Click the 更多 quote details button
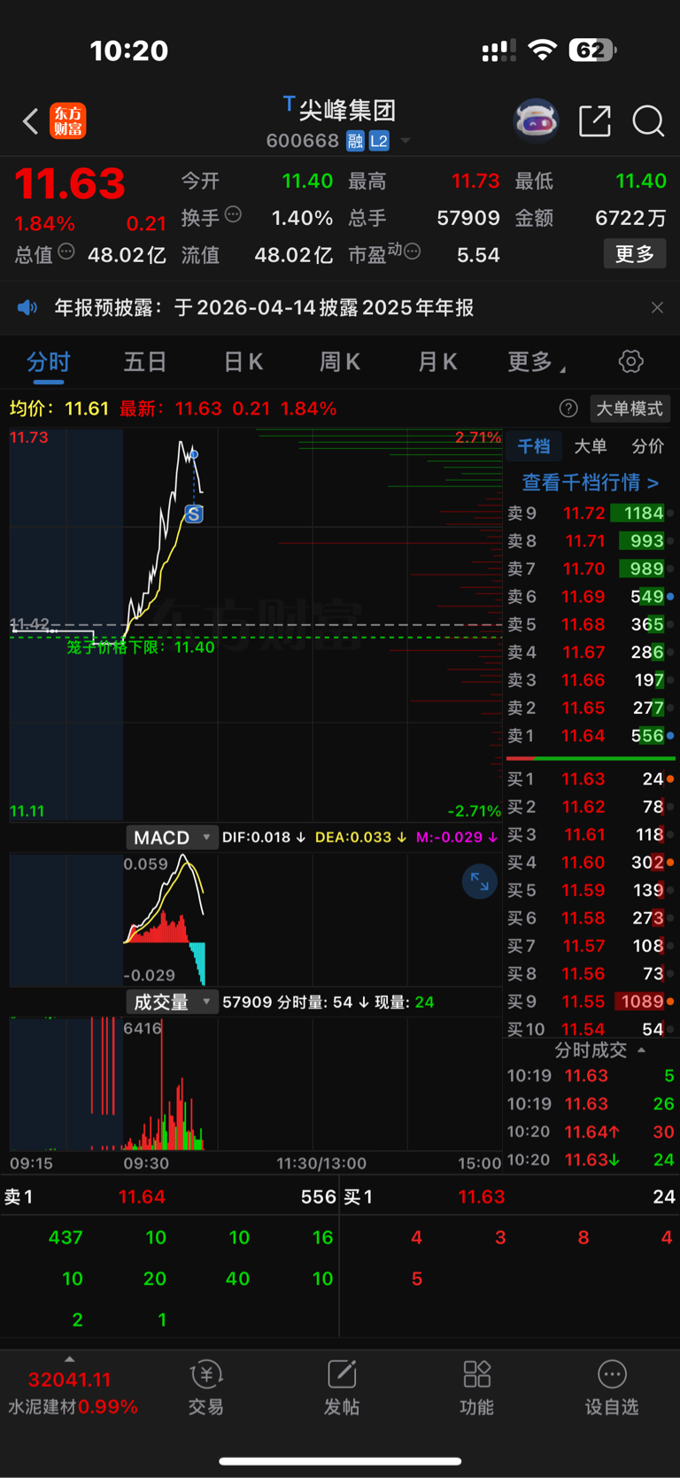This screenshot has height=1478, width=680. tap(635, 254)
